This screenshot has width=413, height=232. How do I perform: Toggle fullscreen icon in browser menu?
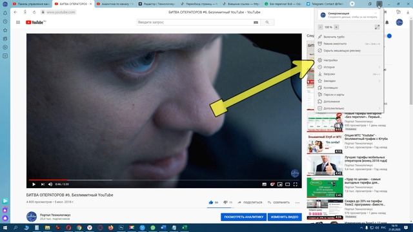coord(377,27)
